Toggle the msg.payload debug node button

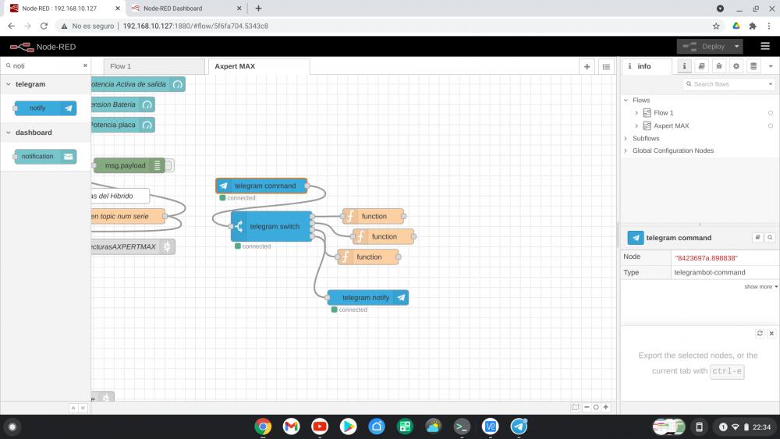click(x=169, y=165)
